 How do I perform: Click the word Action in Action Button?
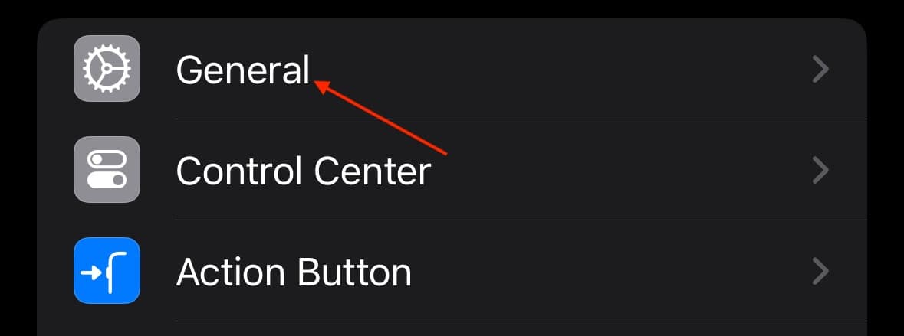229,272
